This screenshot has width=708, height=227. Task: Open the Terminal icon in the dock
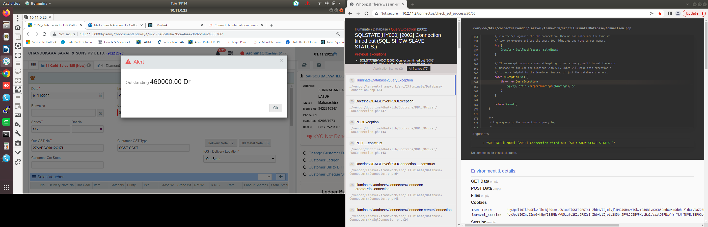pyautogui.click(x=6, y=134)
